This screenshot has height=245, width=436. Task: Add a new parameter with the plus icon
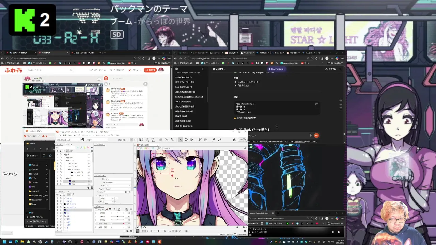[124, 231]
